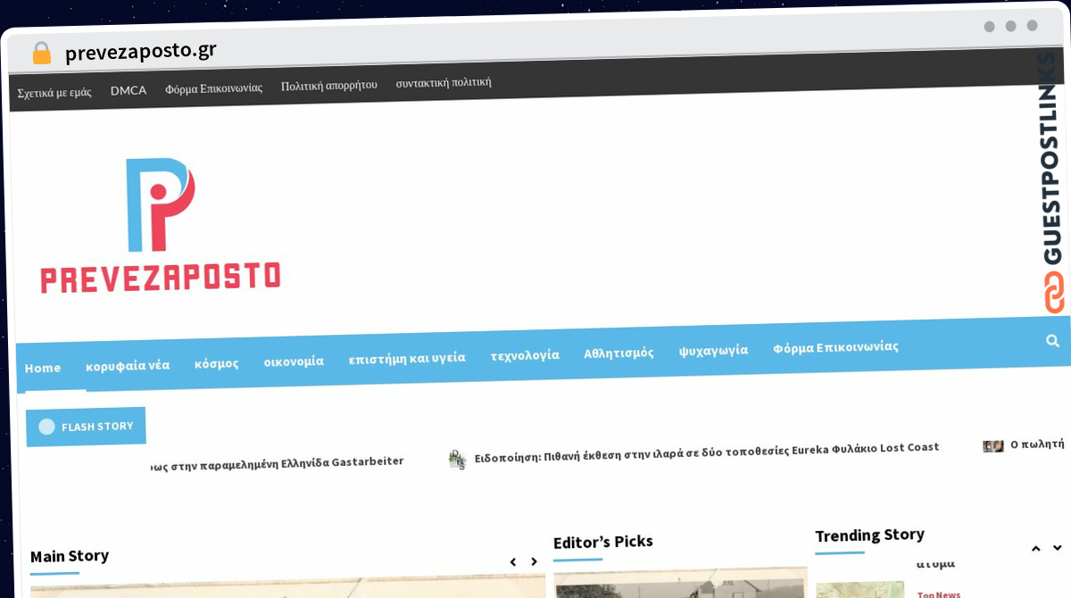
Task: Click the Flash Story label
Action: 86,427
